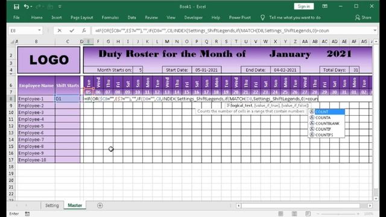Click horizontal scrollbar right arrow
This screenshot has height=217, width=386.
(x=370, y=206)
